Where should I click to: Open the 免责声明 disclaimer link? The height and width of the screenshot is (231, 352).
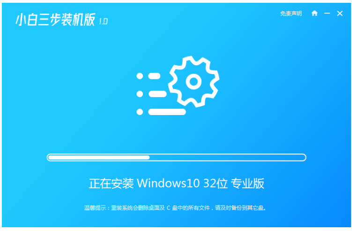tap(291, 14)
